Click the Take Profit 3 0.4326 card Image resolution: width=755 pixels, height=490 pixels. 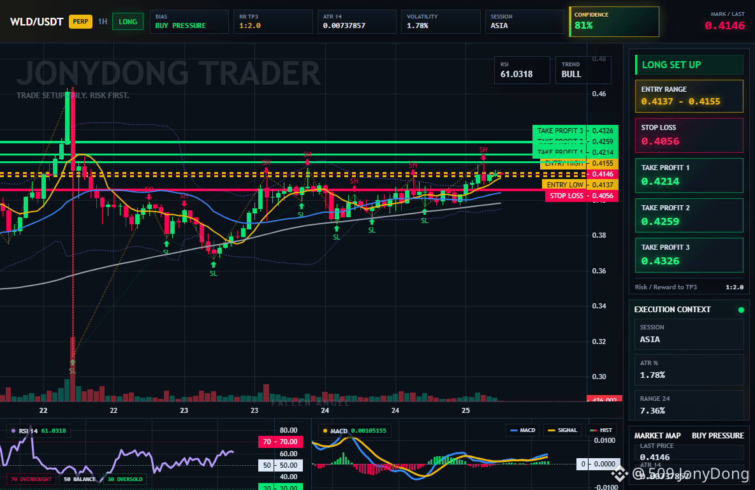[x=689, y=255]
